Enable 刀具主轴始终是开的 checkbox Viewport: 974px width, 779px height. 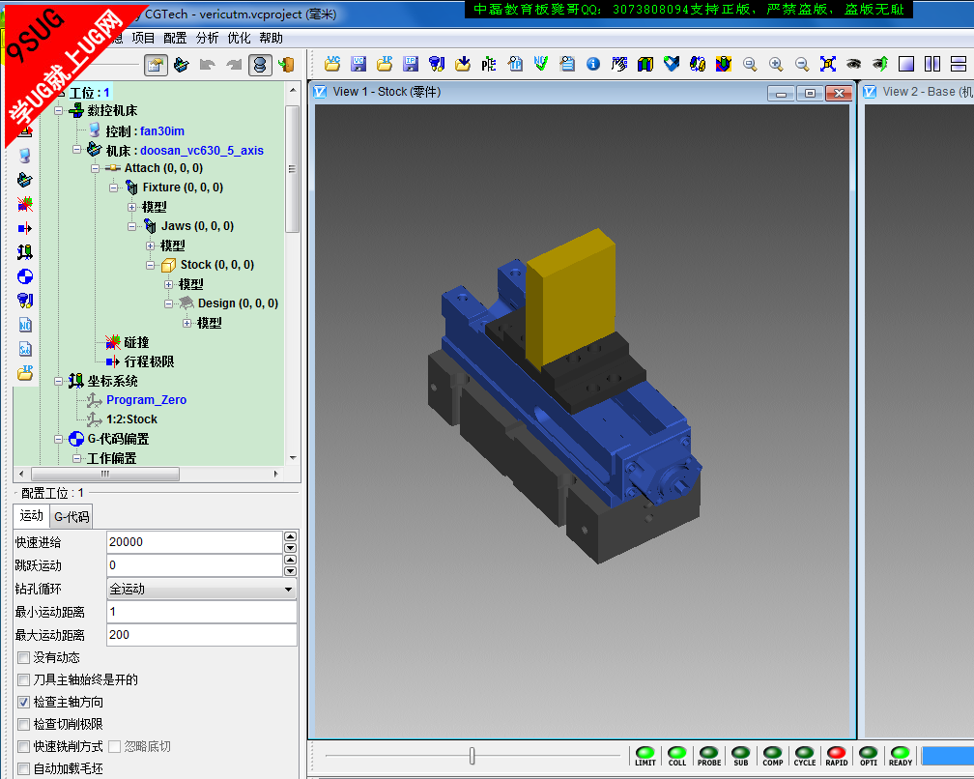(23, 679)
